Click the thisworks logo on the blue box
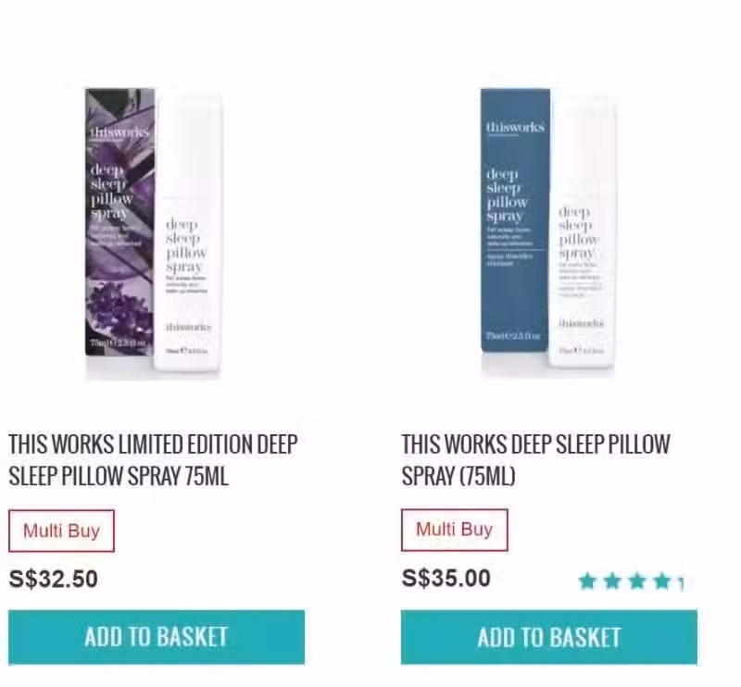Viewport: 741px width, 687px height. [515, 127]
